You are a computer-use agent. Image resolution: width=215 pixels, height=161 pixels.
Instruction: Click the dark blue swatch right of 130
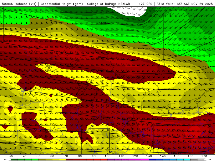pos(152,160)
